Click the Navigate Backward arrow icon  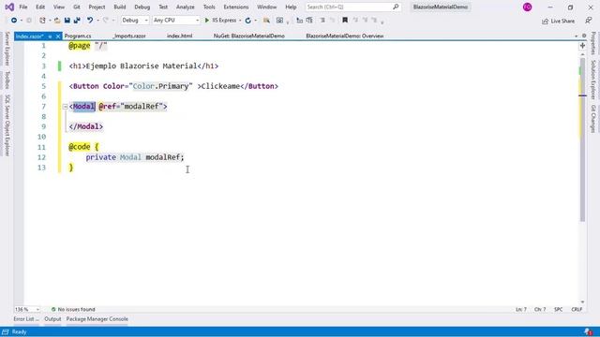(x=14, y=21)
